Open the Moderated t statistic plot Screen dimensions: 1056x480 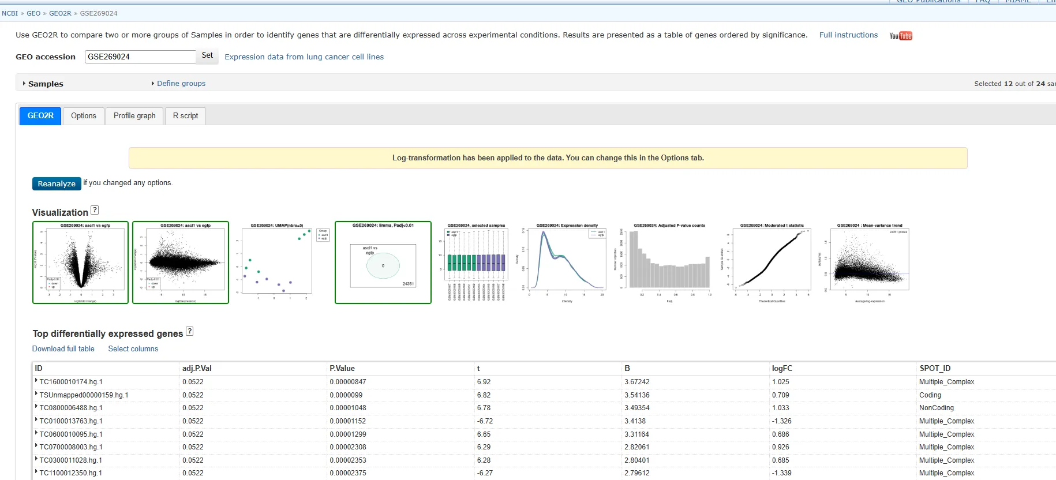click(772, 262)
